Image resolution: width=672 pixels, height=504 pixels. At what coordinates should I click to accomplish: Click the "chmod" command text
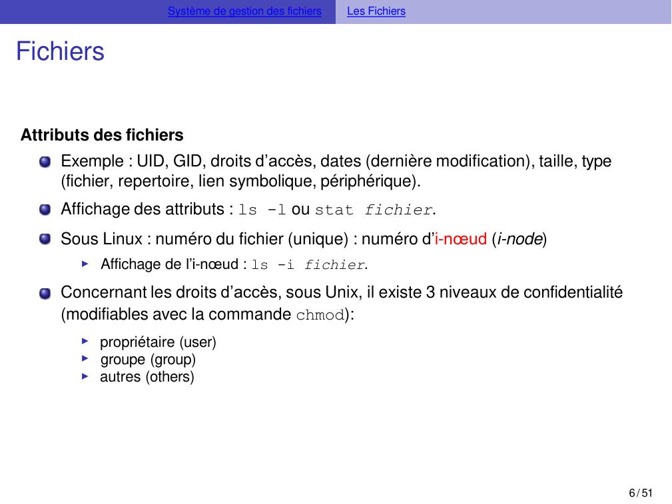click(320, 315)
